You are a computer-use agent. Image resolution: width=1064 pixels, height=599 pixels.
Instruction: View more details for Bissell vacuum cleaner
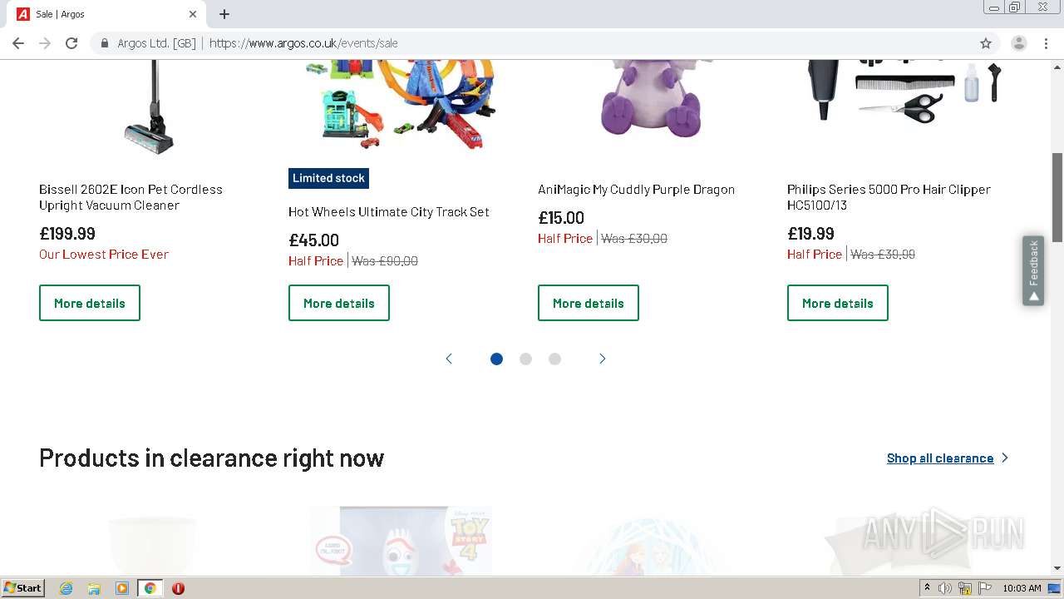click(x=90, y=303)
